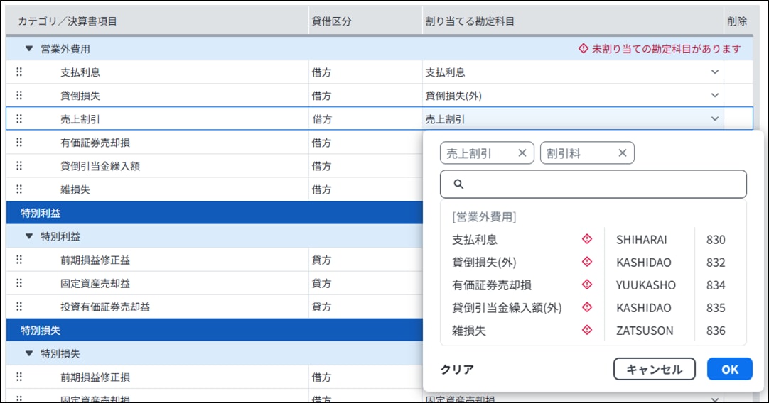Click drag handle next to 雑損失 row

[19, 189]
